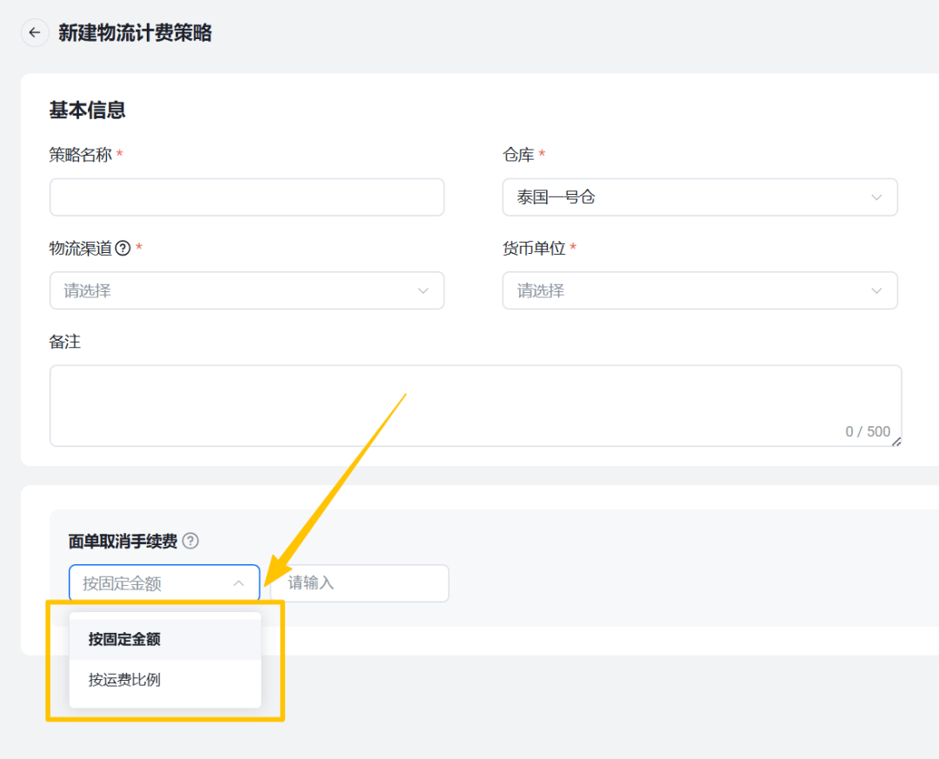
Task: Open the 仓库 dropdown showing 泰国一号仓
Action: (687, 197)
